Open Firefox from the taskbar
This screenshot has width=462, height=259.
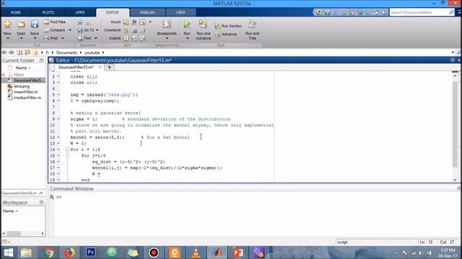click(69, 253)
